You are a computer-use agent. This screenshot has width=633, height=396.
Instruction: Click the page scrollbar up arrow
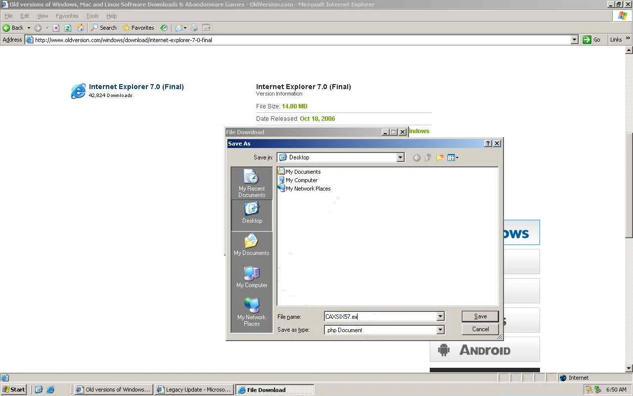(629, 50)
